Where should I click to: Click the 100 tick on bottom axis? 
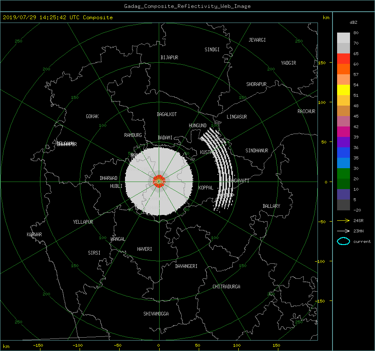pyautogui.click(x=237, y=346)
